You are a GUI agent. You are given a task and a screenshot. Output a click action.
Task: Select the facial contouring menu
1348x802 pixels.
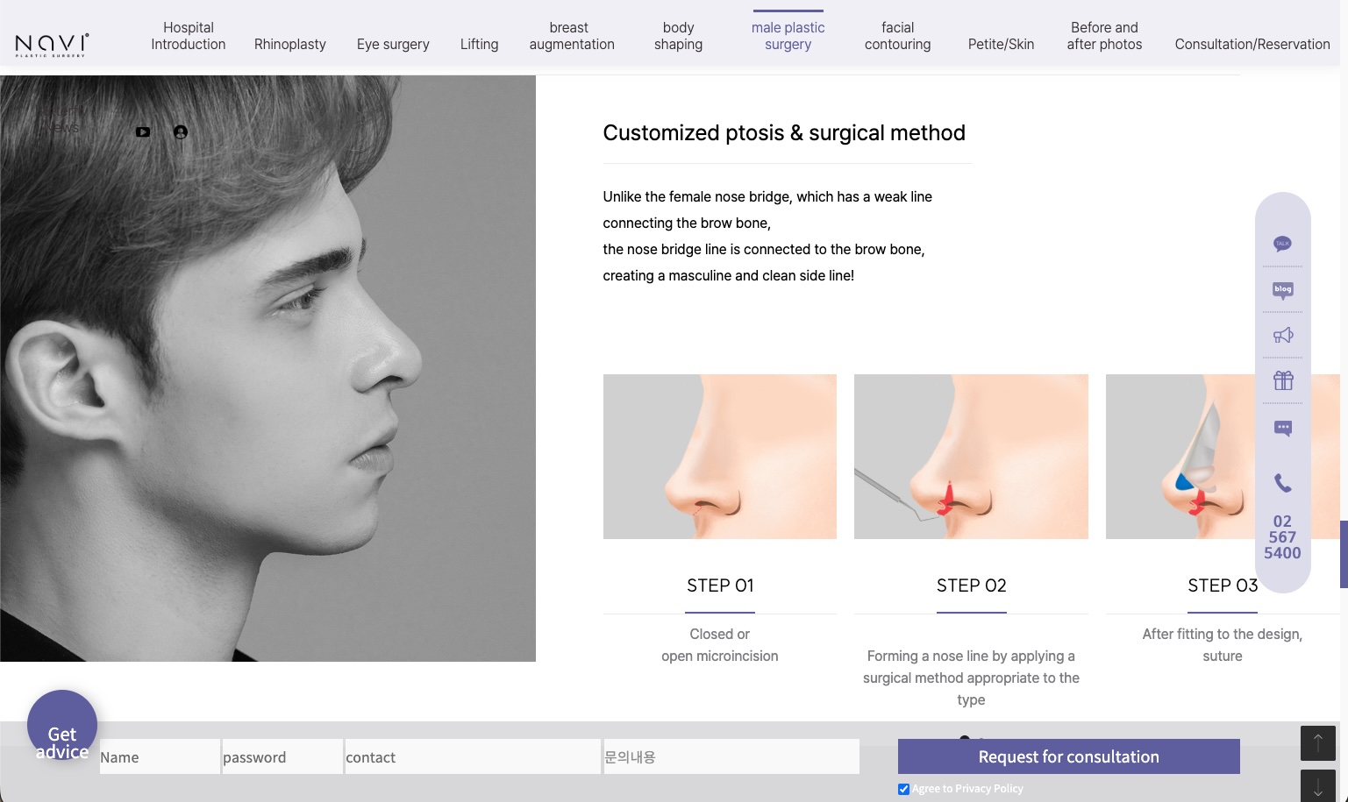(897, 36)
